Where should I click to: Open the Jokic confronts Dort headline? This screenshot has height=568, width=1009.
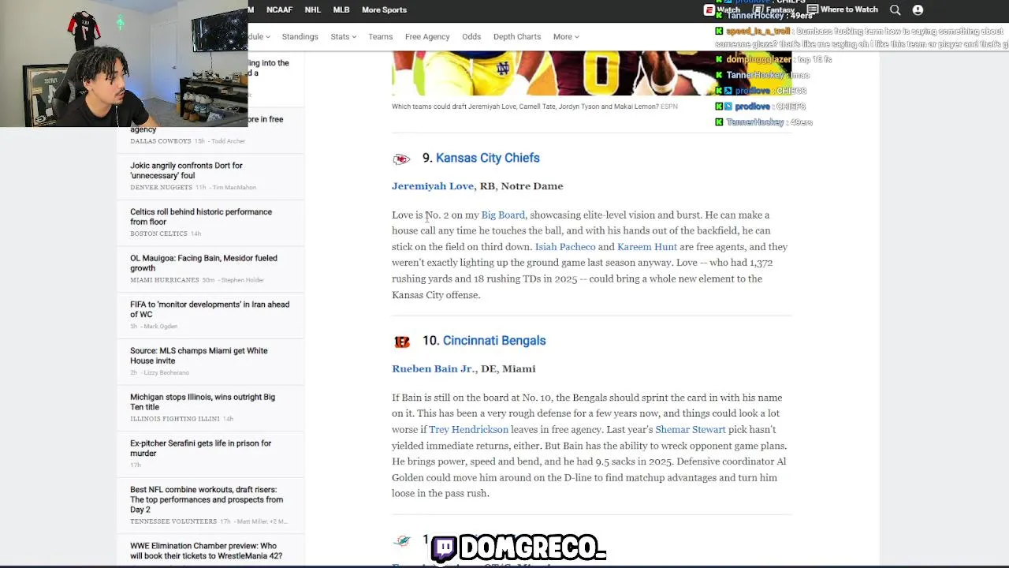pos(186,170)
